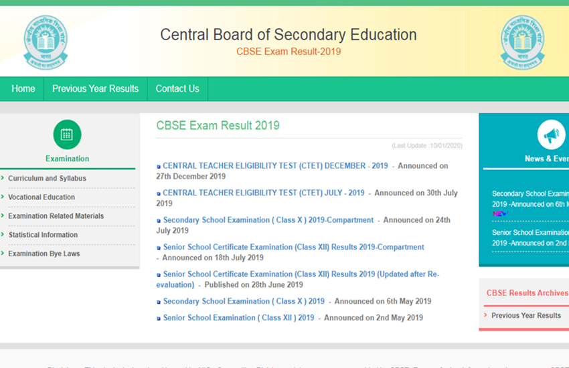Open Senior School Examination Class XII 2019
The height and width of the screenshot is (368, 569).
pos(238,318)
